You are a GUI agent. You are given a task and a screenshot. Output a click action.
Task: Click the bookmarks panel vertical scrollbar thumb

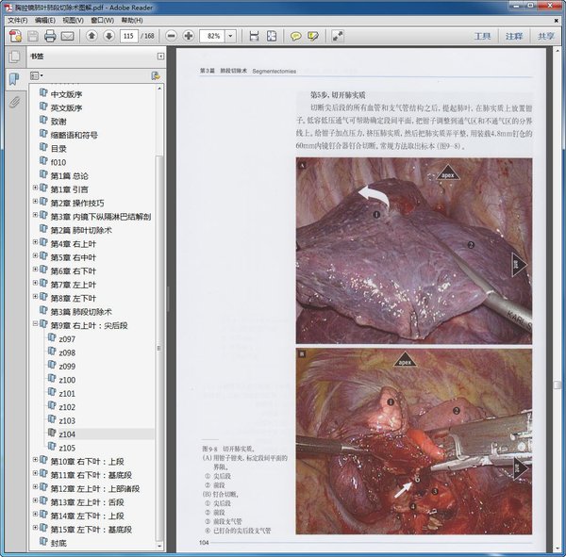(x=159, y=348)
